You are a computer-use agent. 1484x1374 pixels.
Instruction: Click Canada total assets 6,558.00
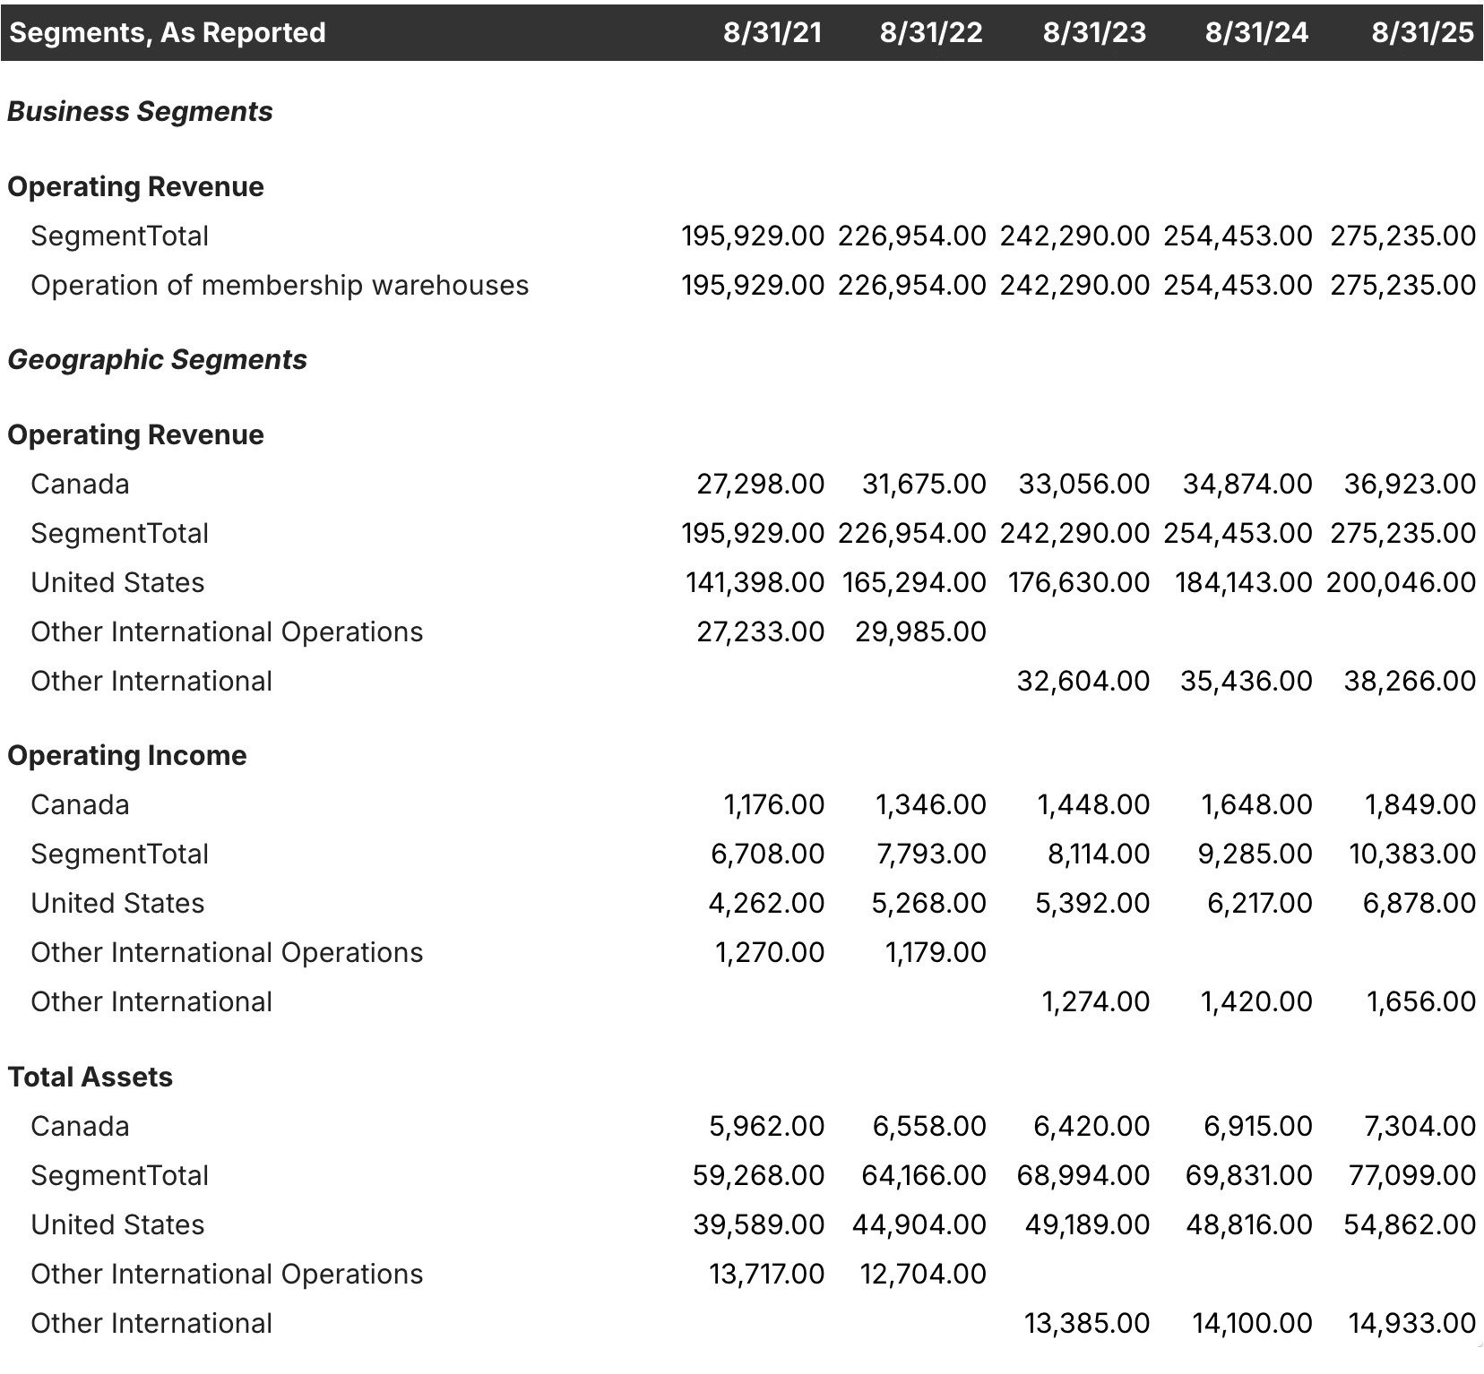tap(929, 1127)
